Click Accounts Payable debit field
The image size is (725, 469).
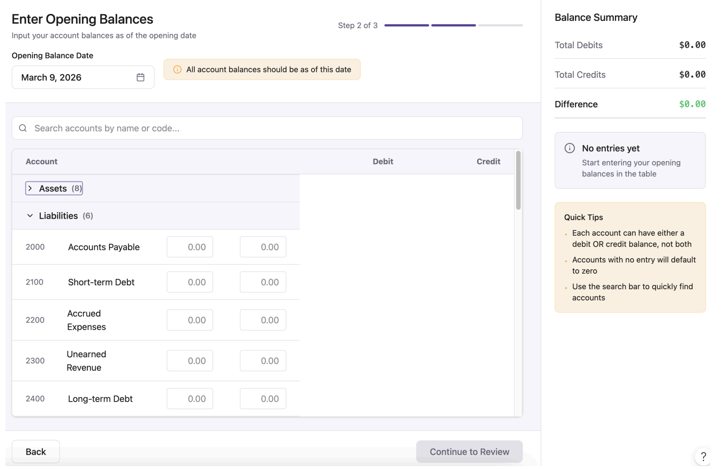(190, 247)
